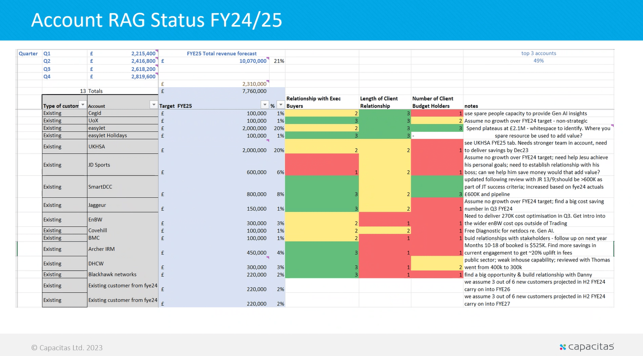Select JD Sports' 6% share cell

(x=277, y=165)
